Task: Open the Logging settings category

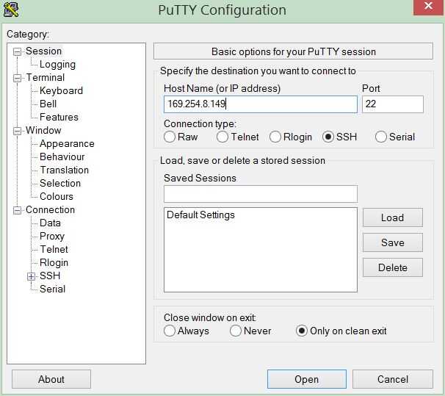Action: (57, 65)
